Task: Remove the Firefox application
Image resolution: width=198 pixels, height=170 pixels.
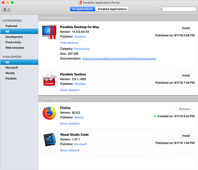Action: pyautogui.click(x=184, y=109)
